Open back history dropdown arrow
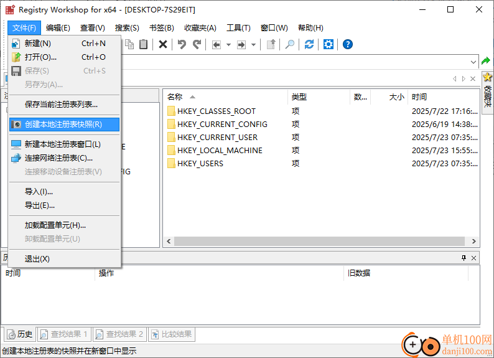Screen dimensions: 494x358 coord(229,45)
